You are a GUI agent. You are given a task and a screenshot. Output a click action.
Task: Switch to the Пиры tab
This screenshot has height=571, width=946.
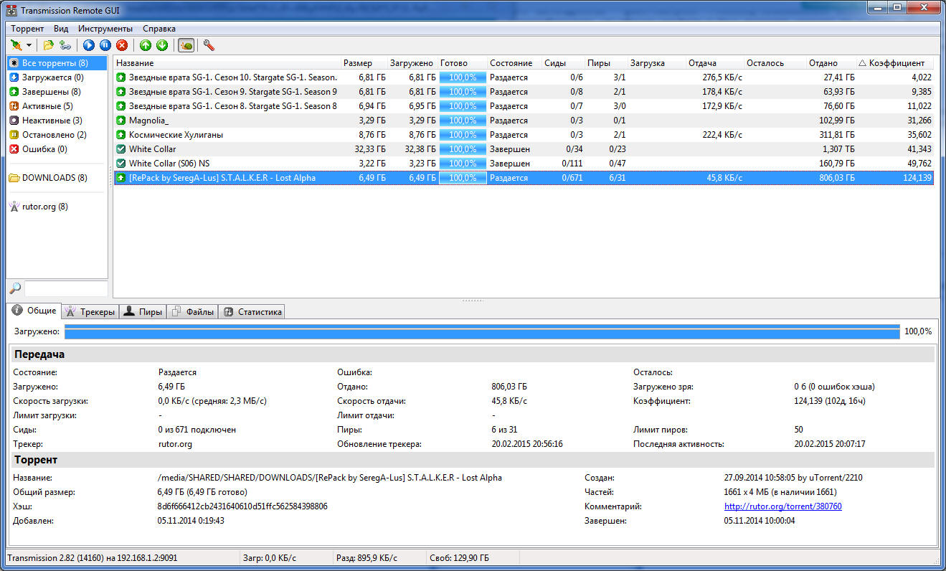(x=143, y=311)
